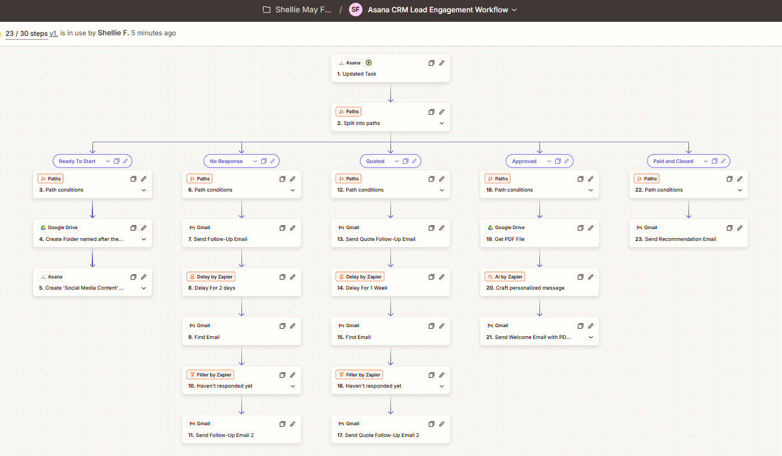Screen dimensions: 782x456
Task: Click the trigger badge icon next to Asana in step 1
Action: (x=369, y=63)
